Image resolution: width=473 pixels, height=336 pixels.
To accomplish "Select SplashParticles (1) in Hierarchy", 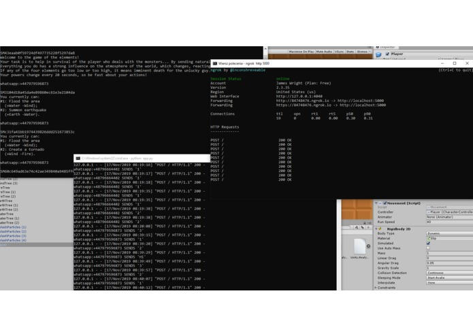I will [13, 227].
